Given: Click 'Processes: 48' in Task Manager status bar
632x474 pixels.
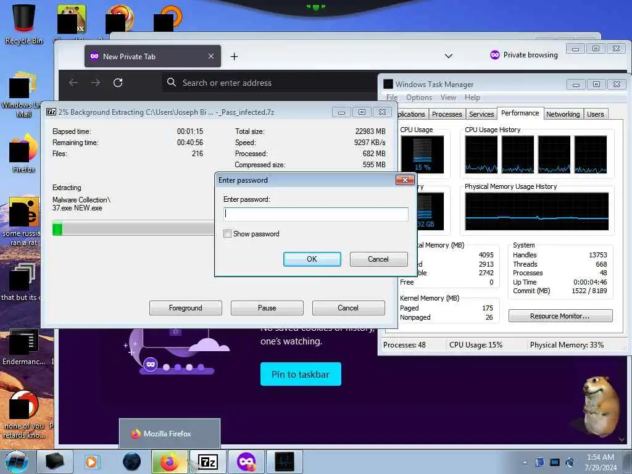Looking at the screenshot, I should [404, 345].
